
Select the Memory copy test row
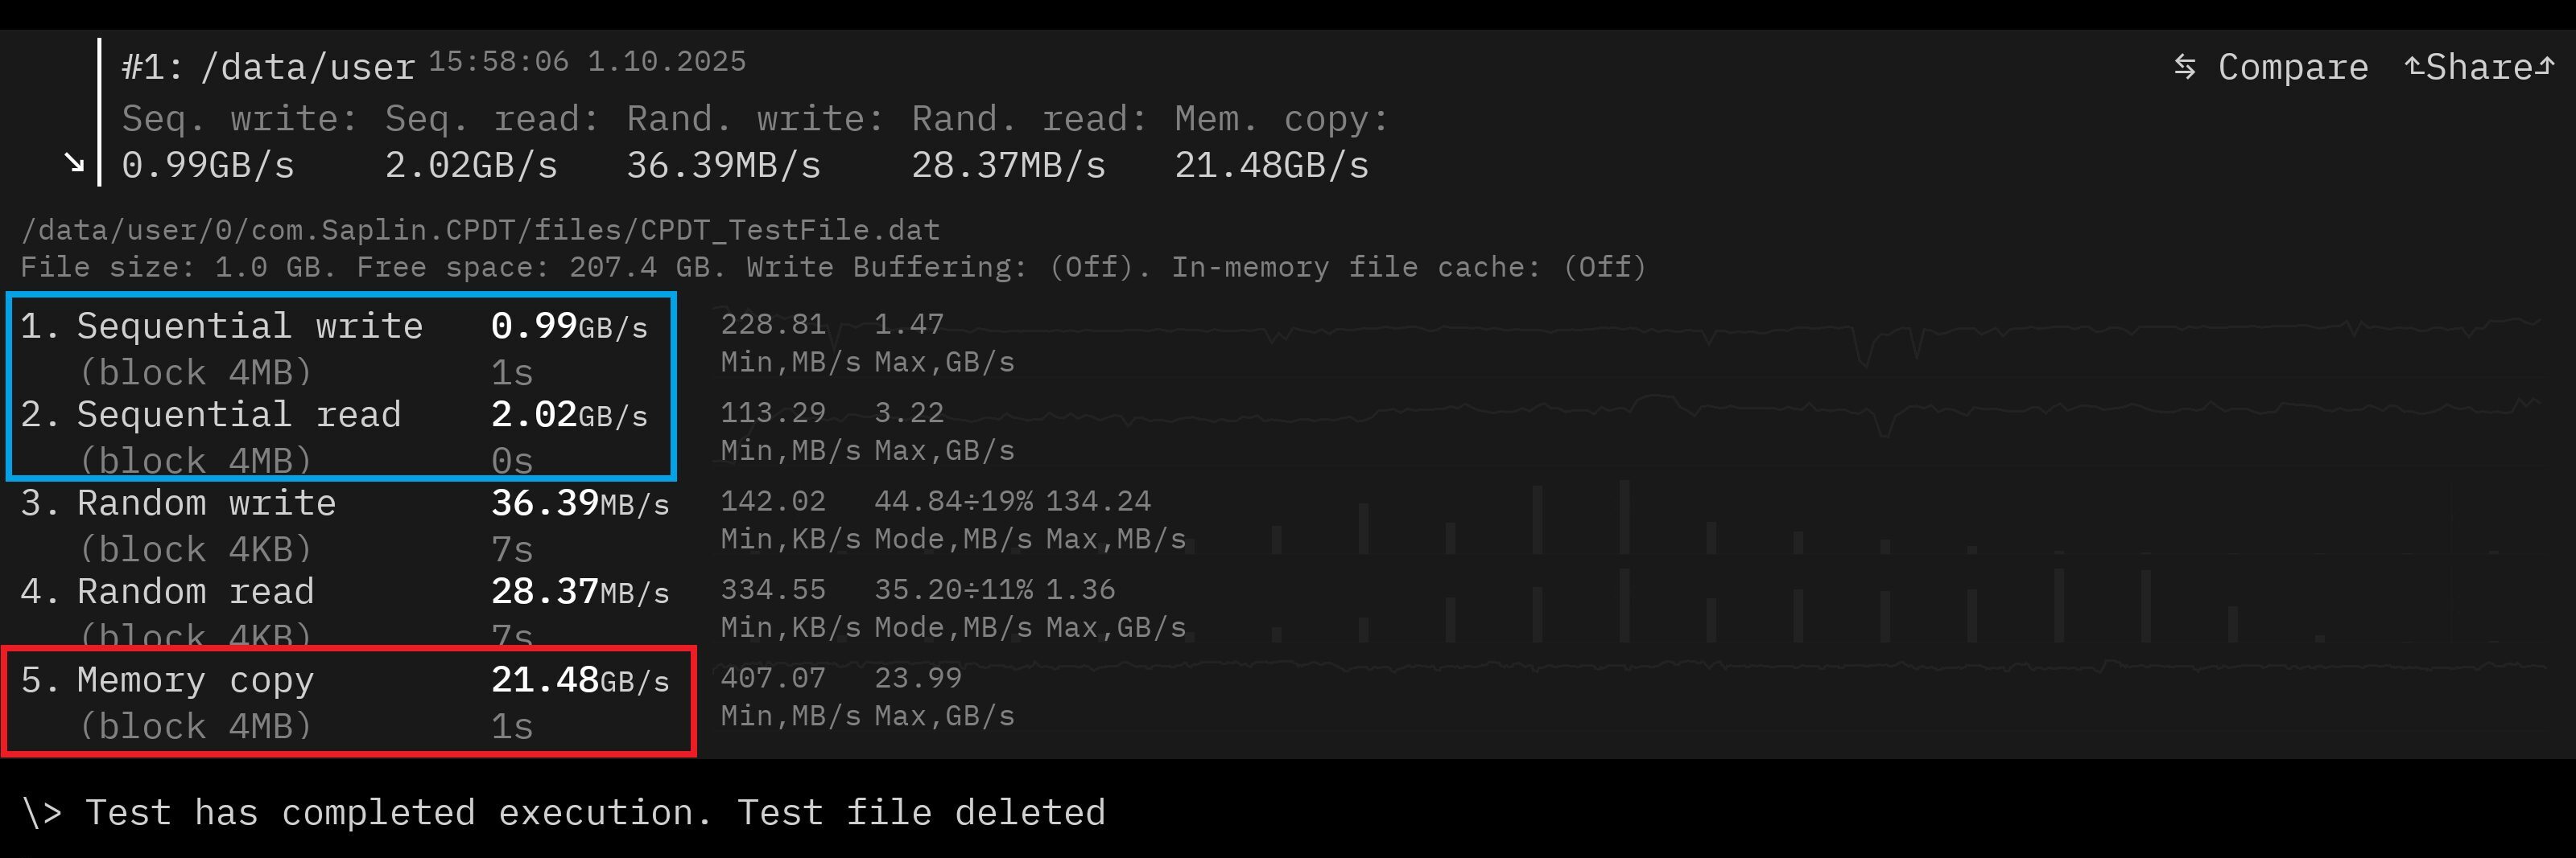(340, 701)
